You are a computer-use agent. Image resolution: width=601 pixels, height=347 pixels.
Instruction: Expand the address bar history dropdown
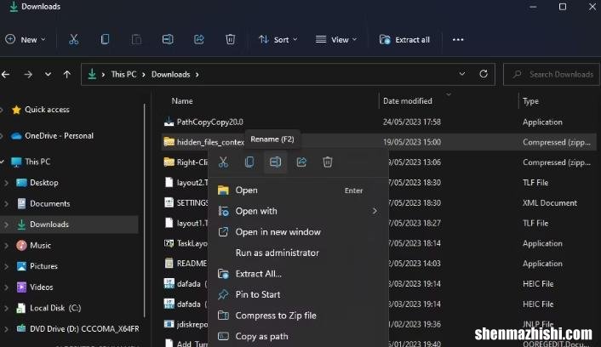(462, 74)
